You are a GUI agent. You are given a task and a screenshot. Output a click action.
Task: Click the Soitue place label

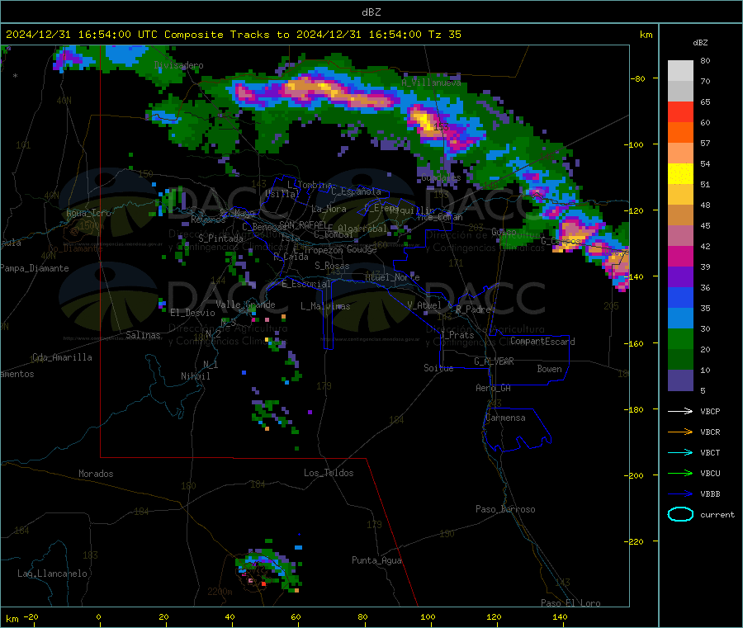click(438, 368)
